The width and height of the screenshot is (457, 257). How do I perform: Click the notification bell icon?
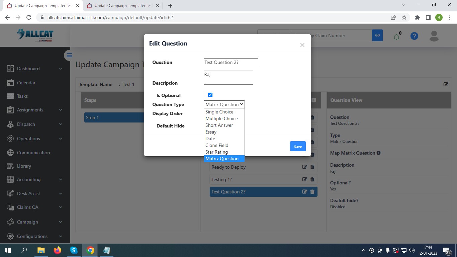pyautogui.click(x=397, y=36)
